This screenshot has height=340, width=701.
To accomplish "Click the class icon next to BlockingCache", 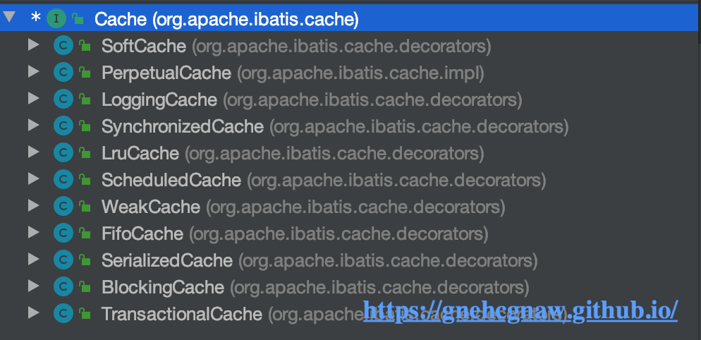I will pos(63,287).
